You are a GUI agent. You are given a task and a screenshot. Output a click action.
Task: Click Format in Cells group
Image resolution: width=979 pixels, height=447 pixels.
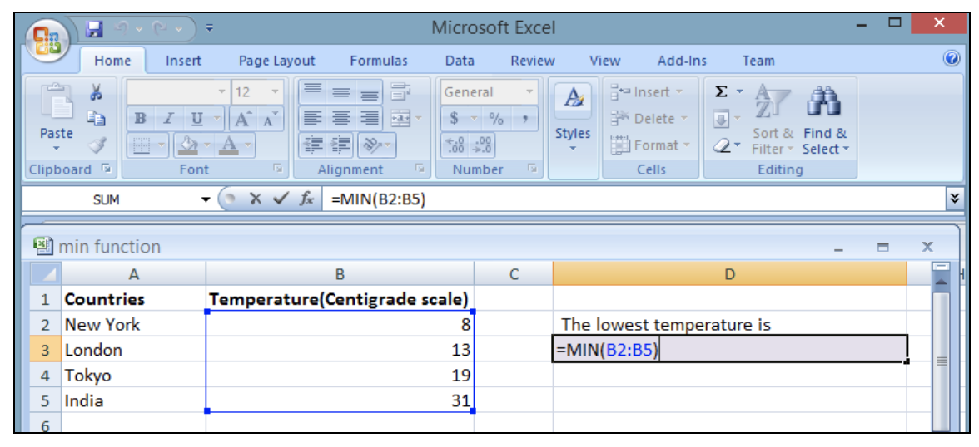tap(651, 145)
